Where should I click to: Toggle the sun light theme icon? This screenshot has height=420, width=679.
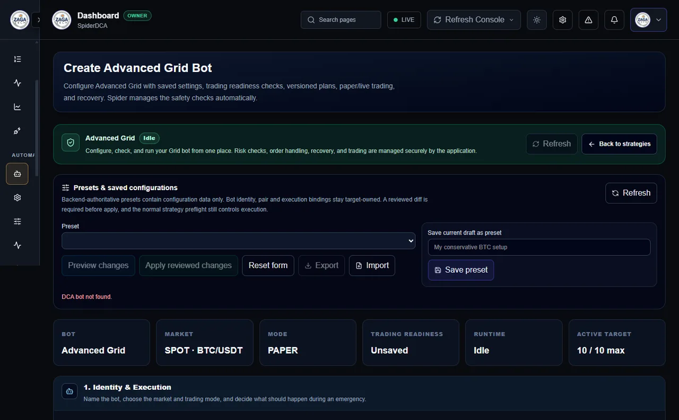[x=537, y=20]
